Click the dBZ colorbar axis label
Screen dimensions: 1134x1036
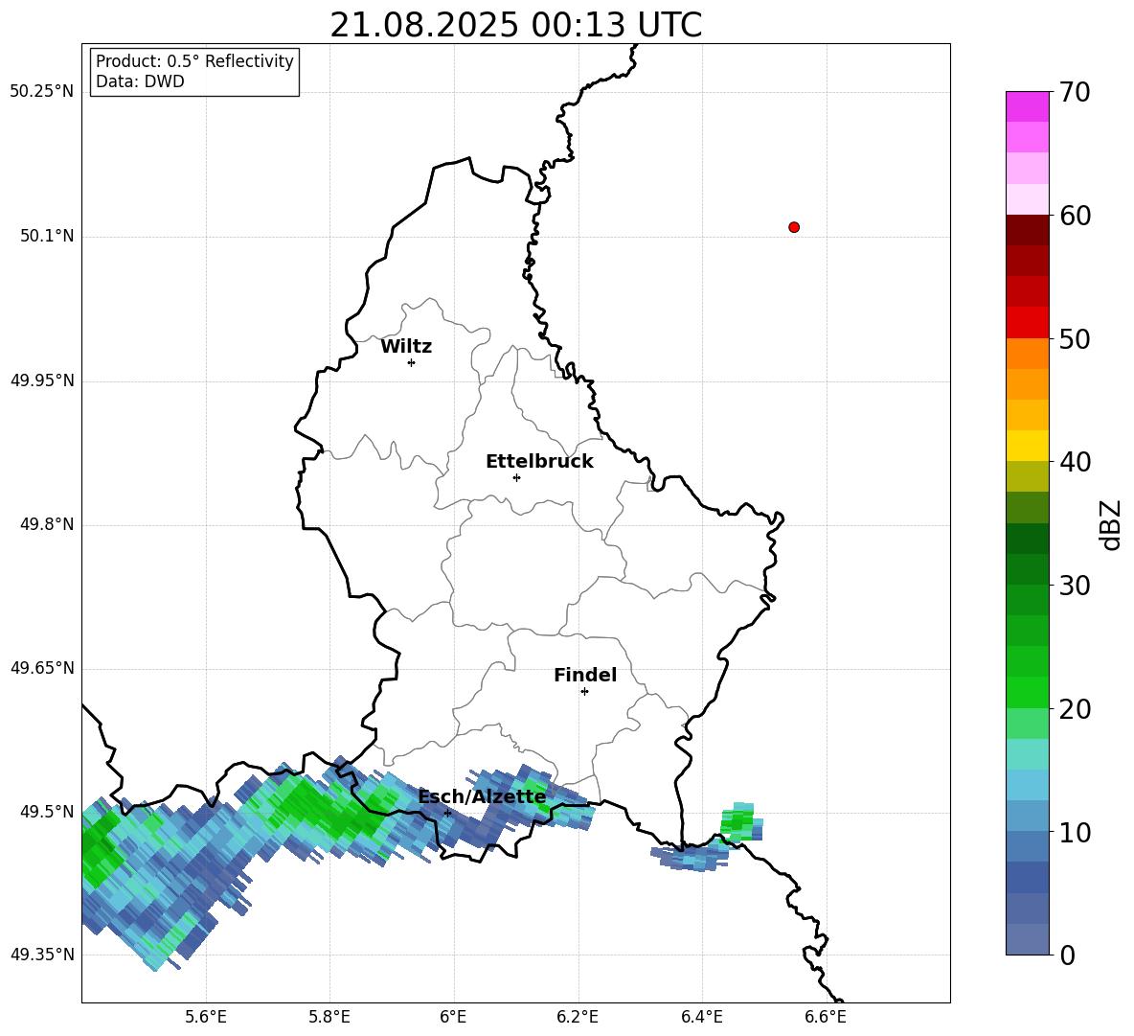1111,524
